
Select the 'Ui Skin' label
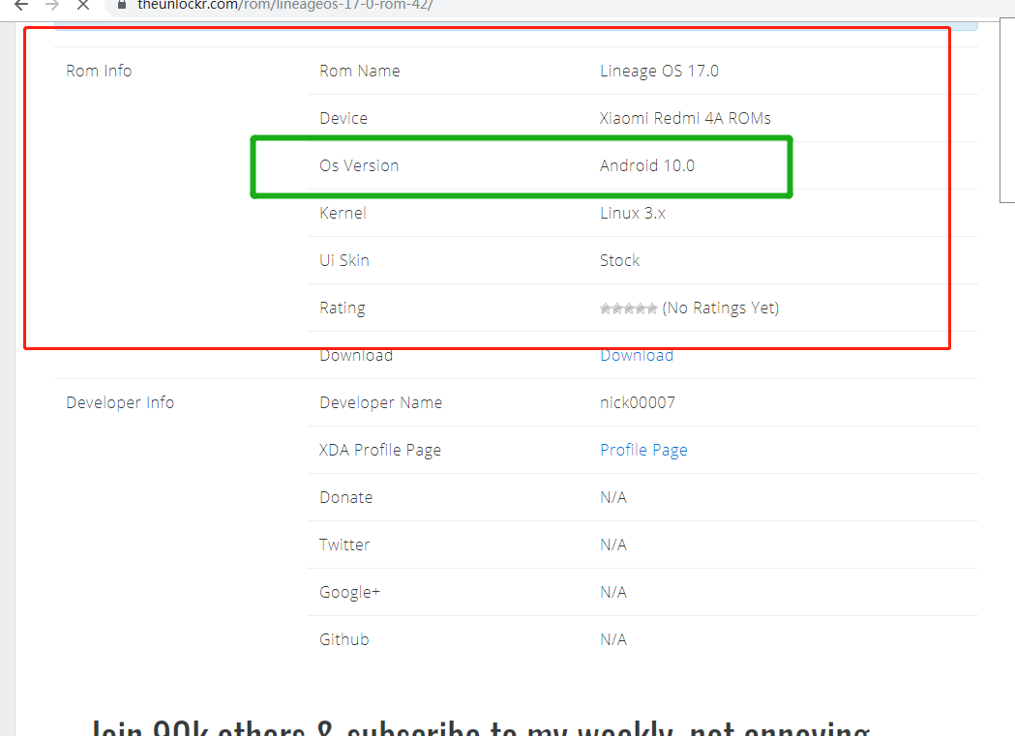344,260
